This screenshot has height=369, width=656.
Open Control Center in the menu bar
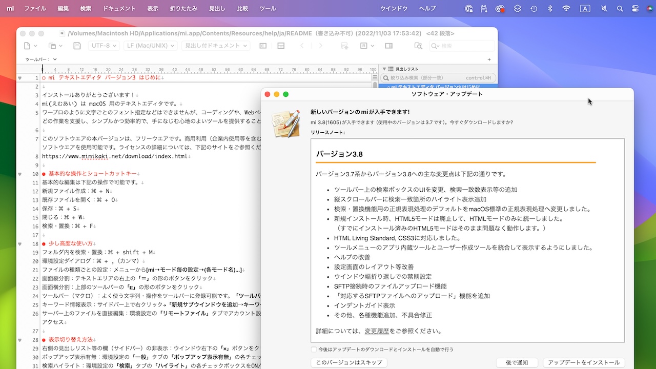pos(635,8)
